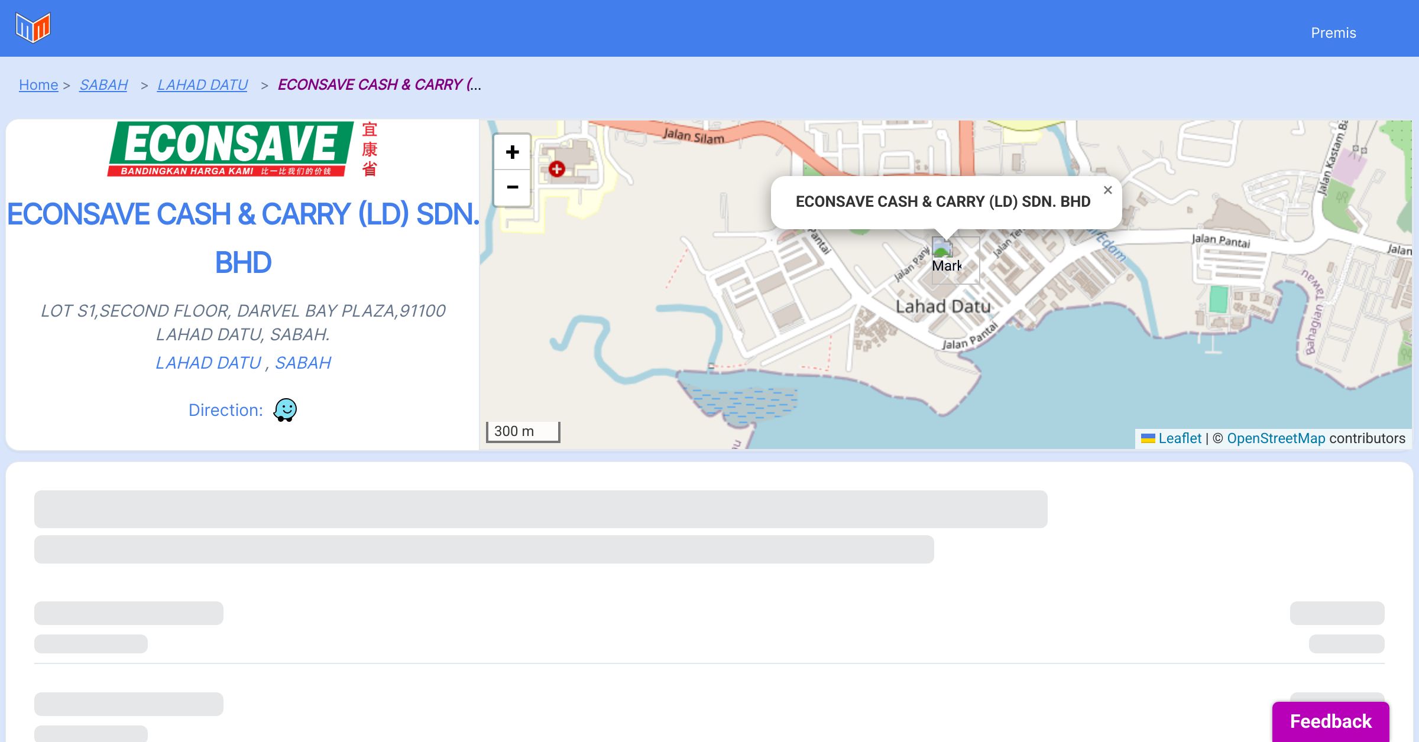This screenshot has height=742, width=1419.
Task: Click the hospital cross icon on map
Action: 556,170
